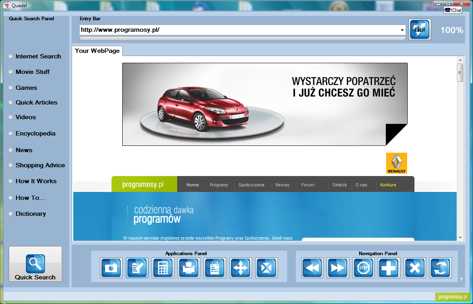Go forward with the fast-forward arrows icon
The height and width of the screenshot is (304, 473).
click(x=338, y=267)
